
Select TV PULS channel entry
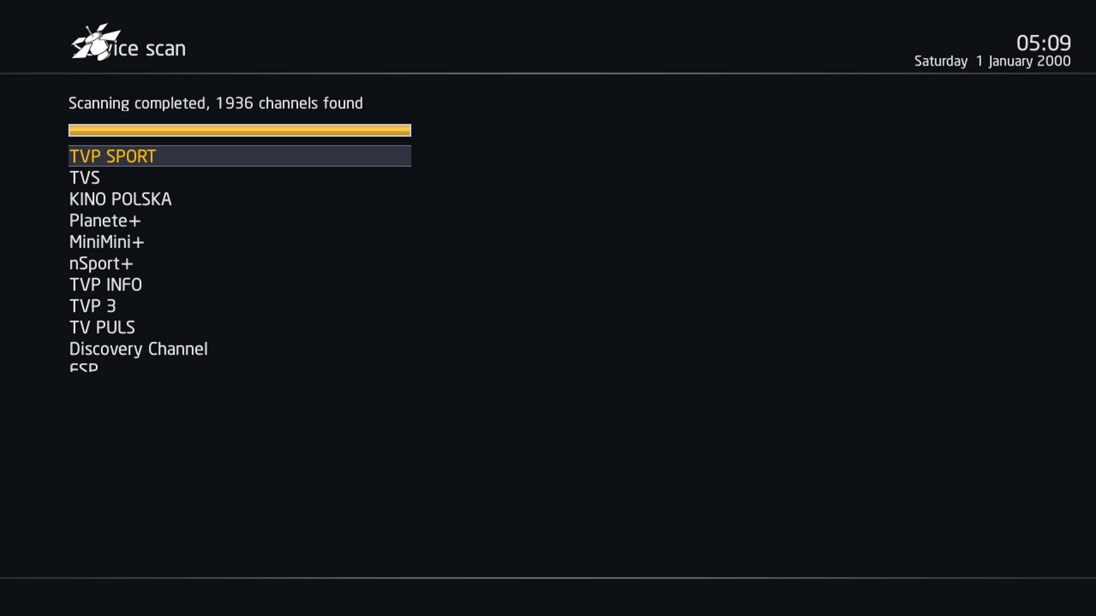click(x=102, y=327)
